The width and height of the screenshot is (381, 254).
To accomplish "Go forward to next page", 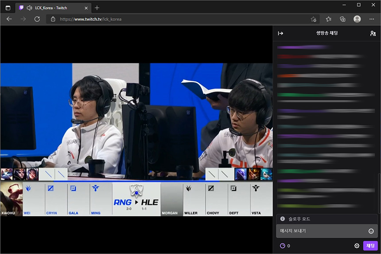I will (x=23, y=19).
